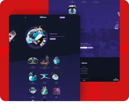Open the Refund Policy footer link
This screenshot has width=129, height=105.
pyautogui.click(x=84, y=72)
